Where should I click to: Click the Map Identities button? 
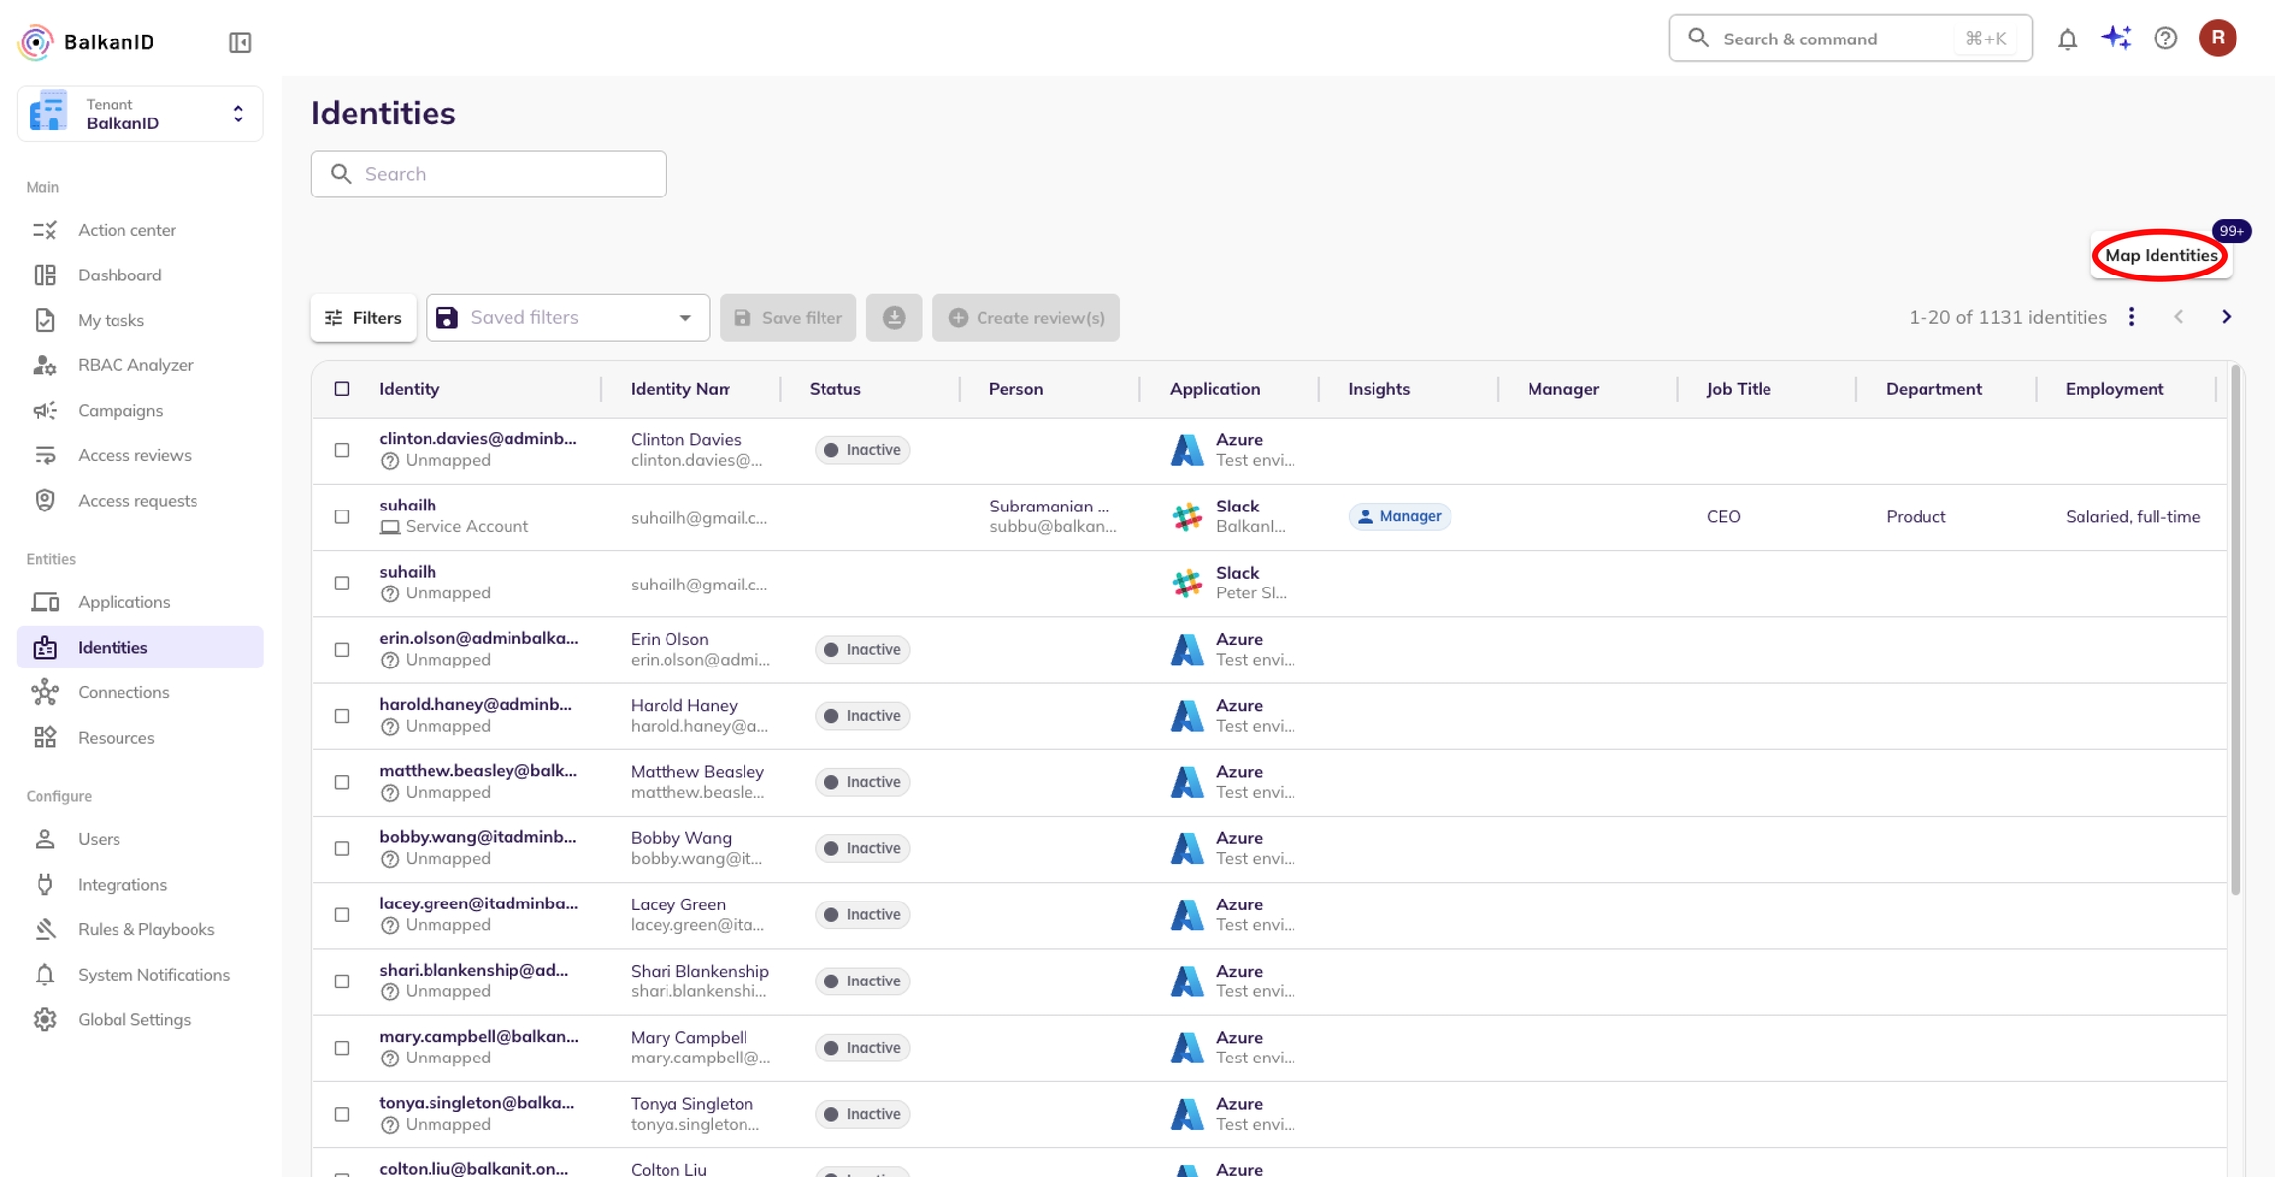(x=2160, y=256)
